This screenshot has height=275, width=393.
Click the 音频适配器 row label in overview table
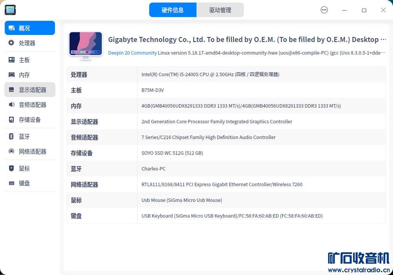point(84,137)
